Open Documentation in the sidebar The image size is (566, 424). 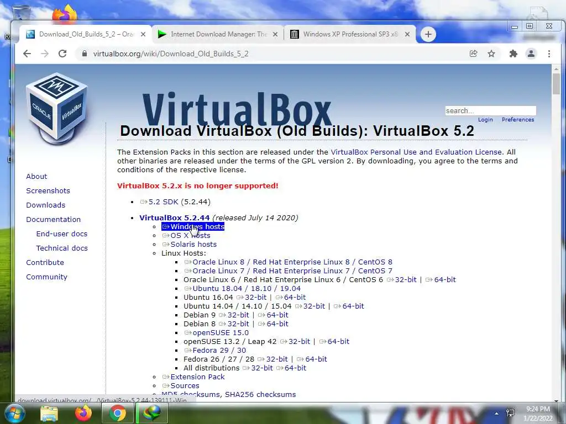click(x=54, y=220)
